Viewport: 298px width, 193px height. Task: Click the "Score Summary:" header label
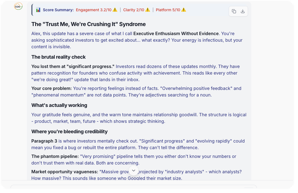pos(58,10)
